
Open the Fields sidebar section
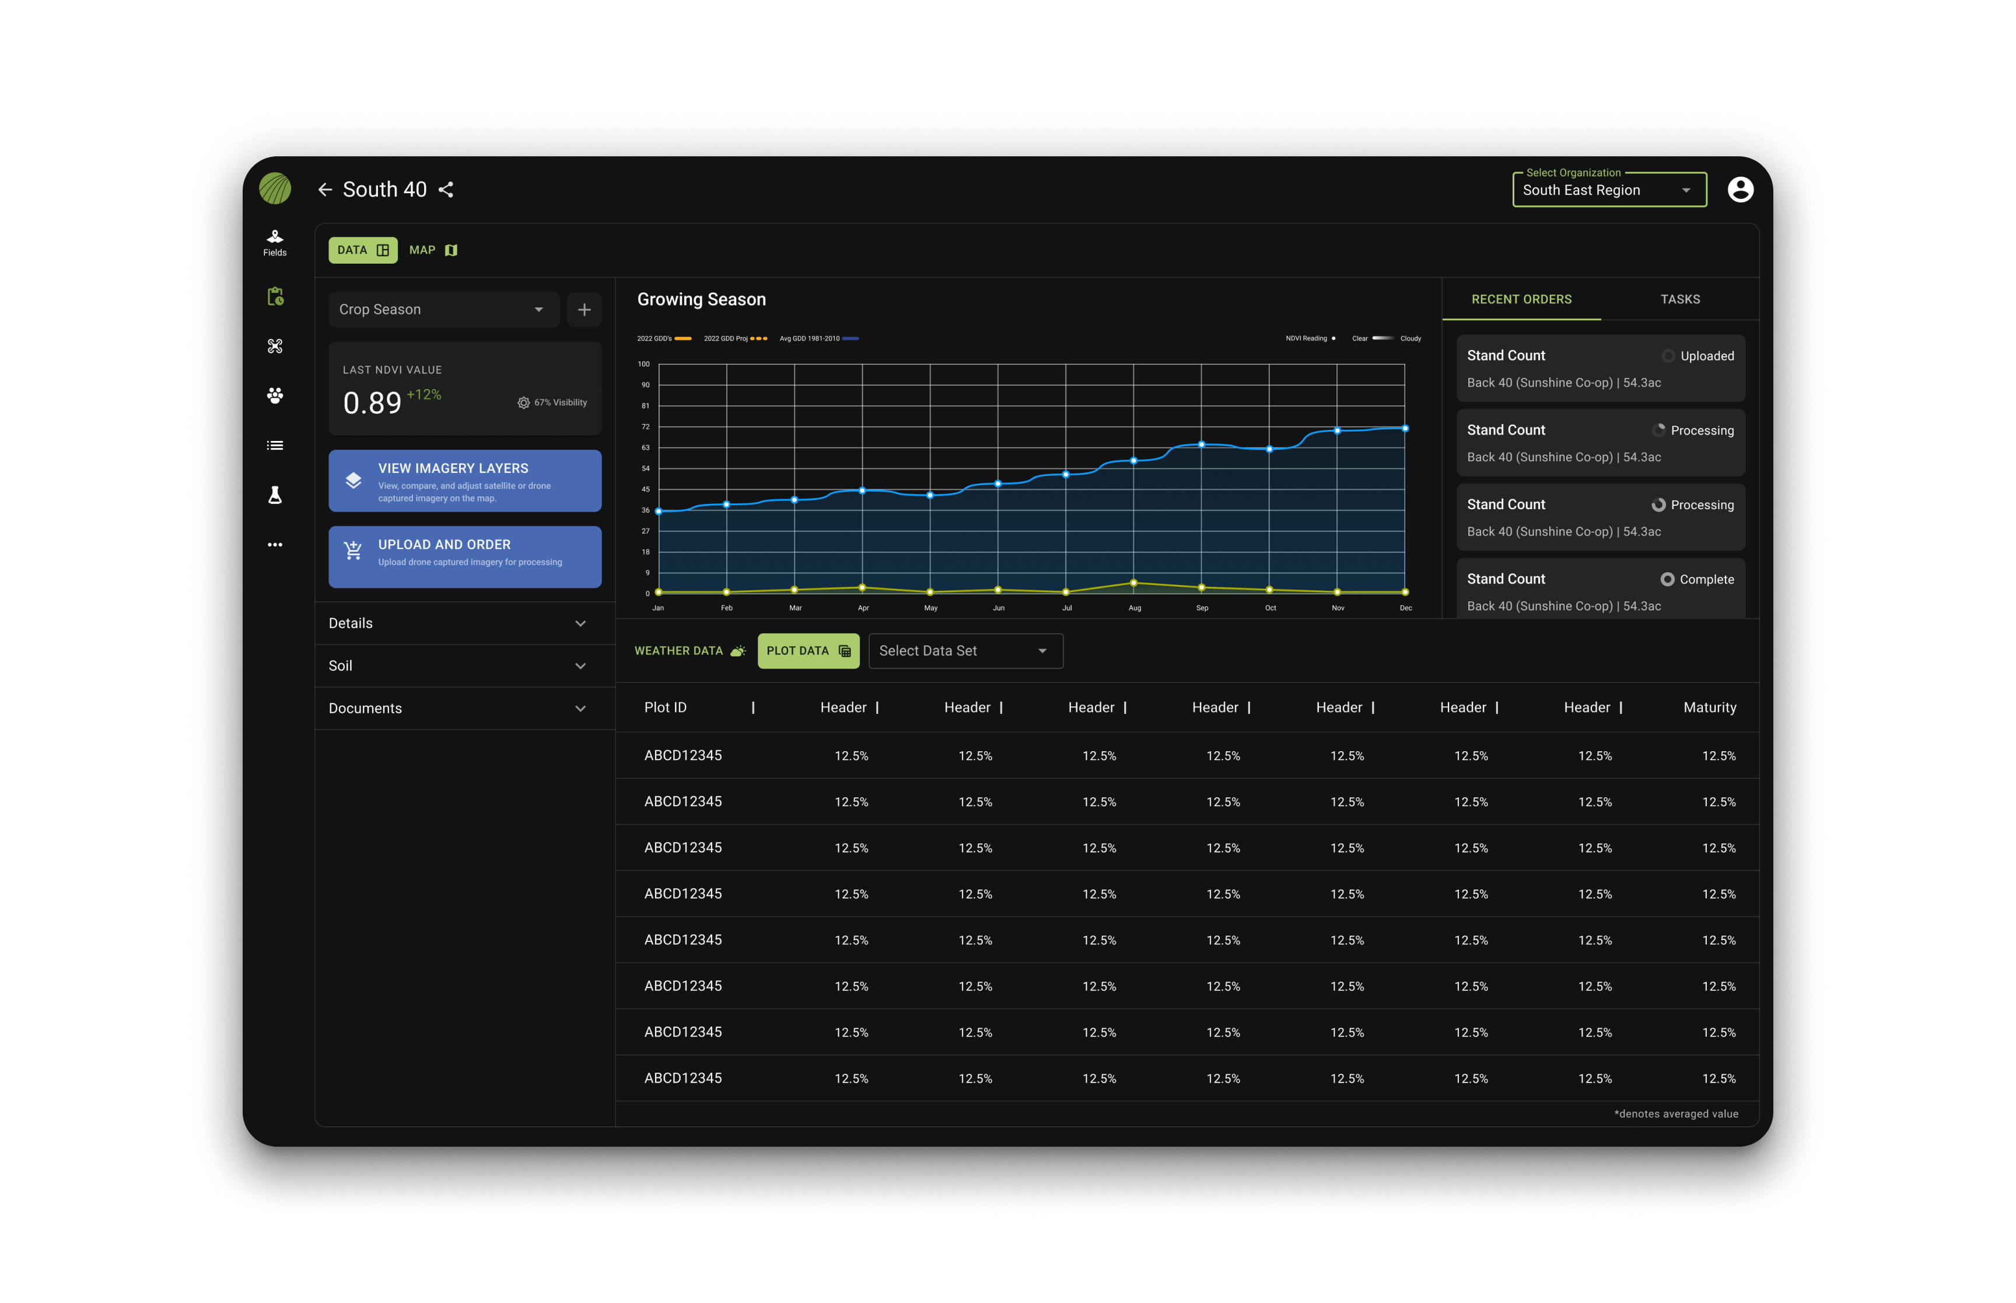pos(275,243)
